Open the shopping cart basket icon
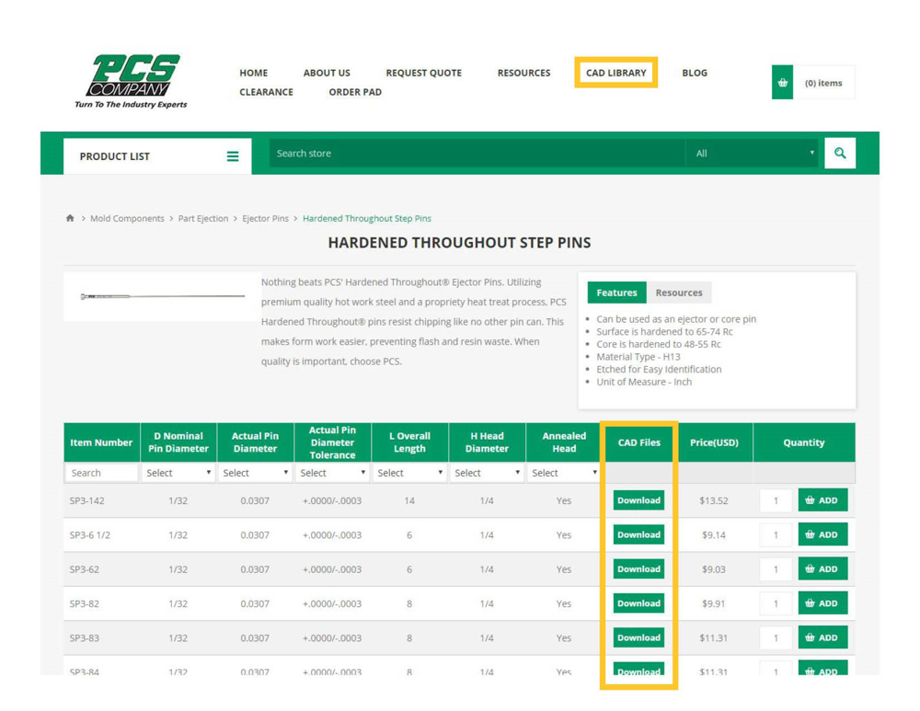Viewport: 920px width, 711px height. 782,83
